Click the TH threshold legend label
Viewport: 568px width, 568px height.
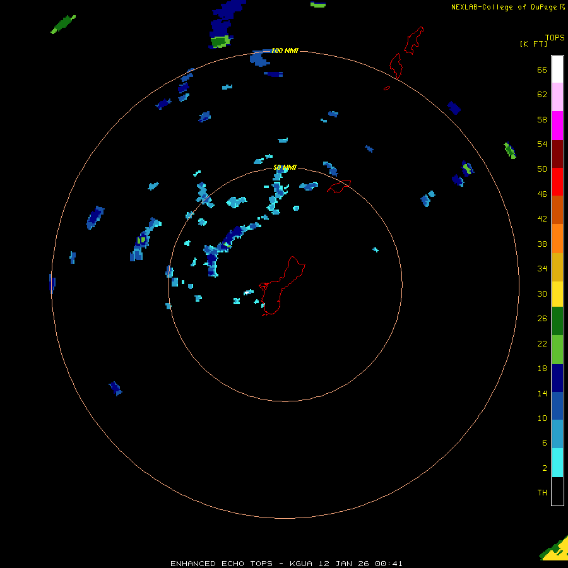click(542, 493)
